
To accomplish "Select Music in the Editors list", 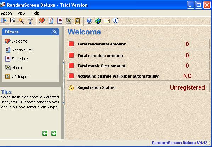I will 13,68.
